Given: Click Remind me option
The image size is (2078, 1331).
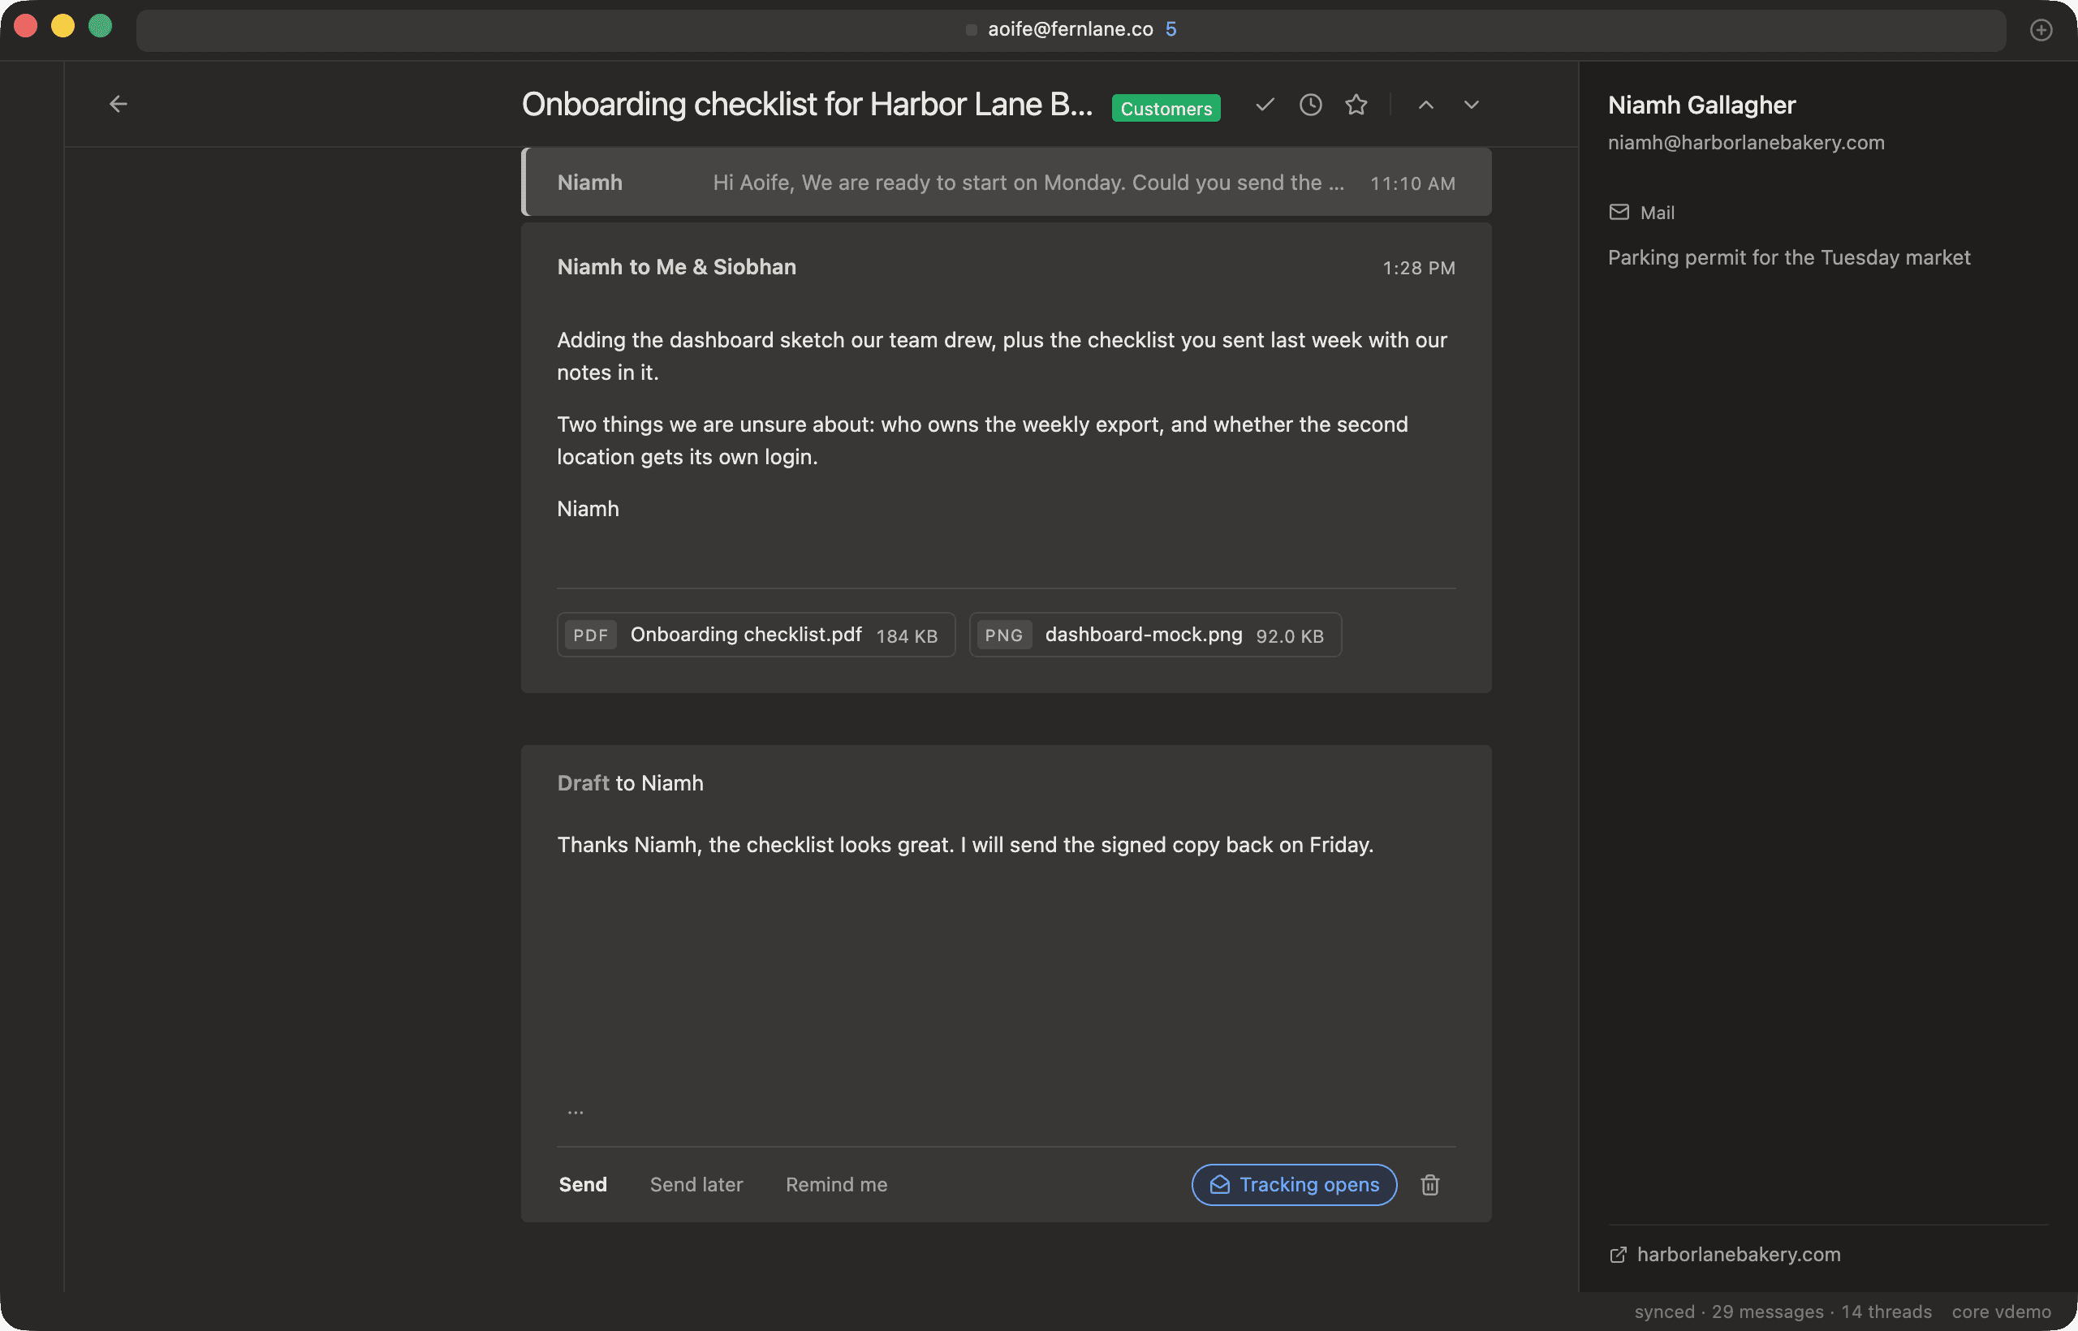Looking at the screenshot, I should 836,1185.
